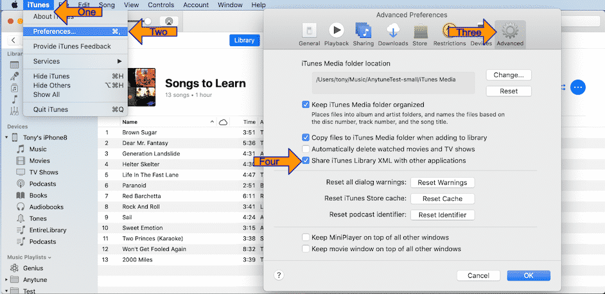Viewport: 605px width, 294px height.
Task: Open Advanced preferences gear icon
Action: (510, 31)
